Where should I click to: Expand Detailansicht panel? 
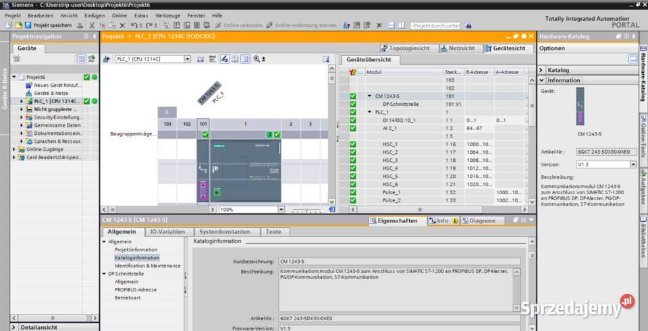(x=14, y=327)
